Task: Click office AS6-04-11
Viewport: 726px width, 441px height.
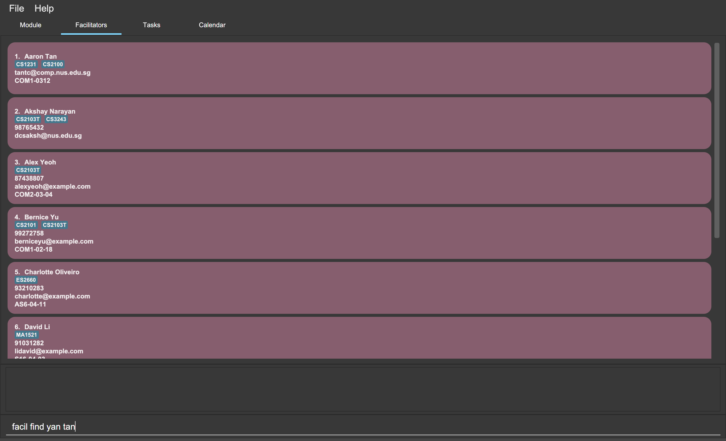Action: pos(30,304)
